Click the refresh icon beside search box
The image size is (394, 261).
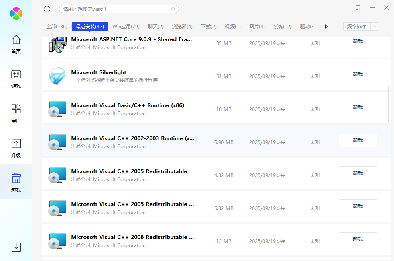(x=47, y=9)
